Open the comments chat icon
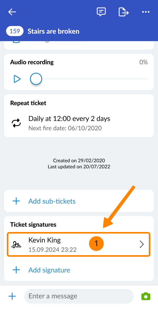 tap(101, 12)
